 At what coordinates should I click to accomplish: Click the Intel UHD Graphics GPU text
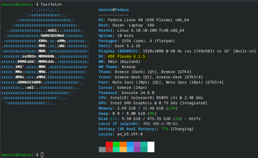pyautogui.click(x=147, y=103)
